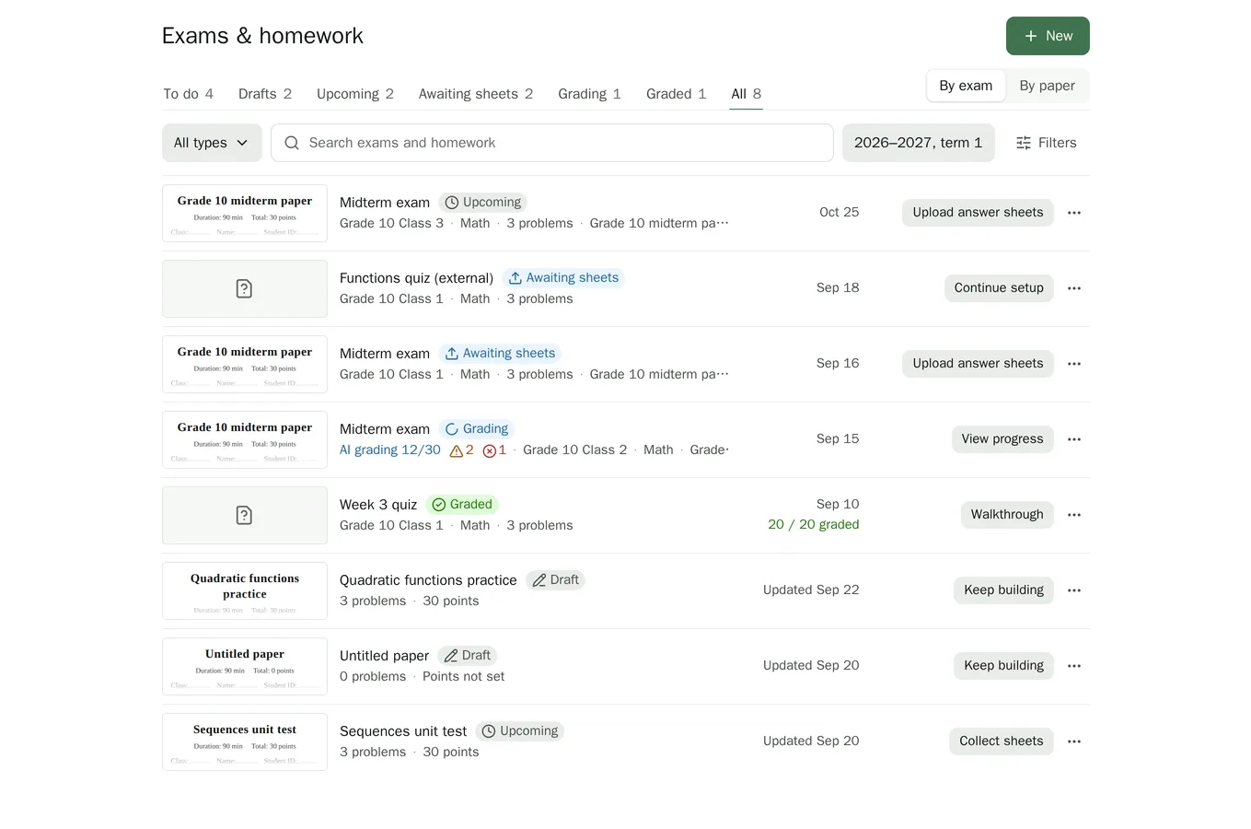Expand the All types dropdown
The image size is (1251, 829).
tap(212, 143)
